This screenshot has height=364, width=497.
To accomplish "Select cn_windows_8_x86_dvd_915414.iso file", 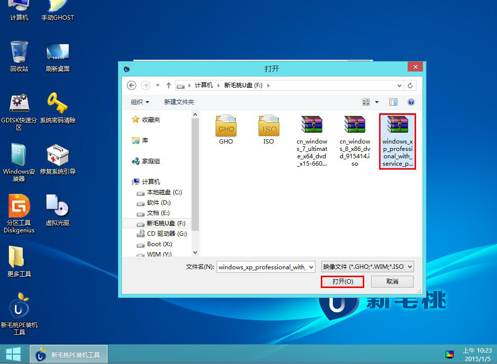I will click(x=355, y=141).
